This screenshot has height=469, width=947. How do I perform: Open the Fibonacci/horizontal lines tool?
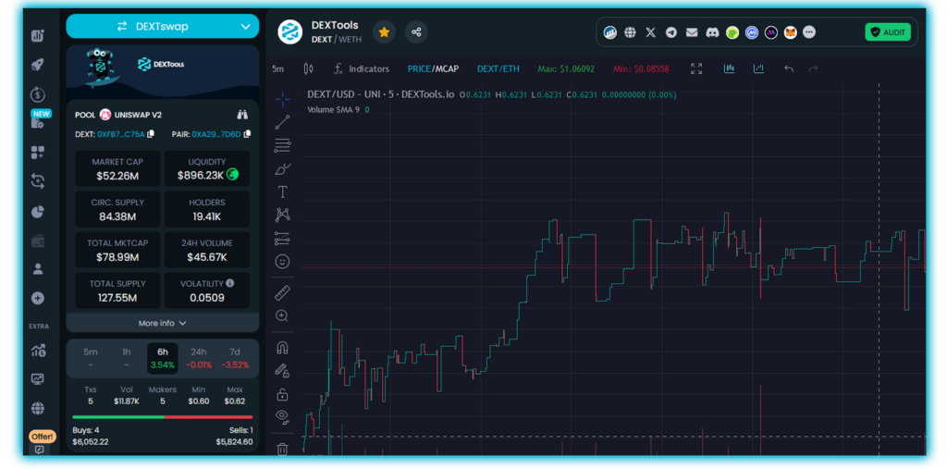click(x=282, y=145)
